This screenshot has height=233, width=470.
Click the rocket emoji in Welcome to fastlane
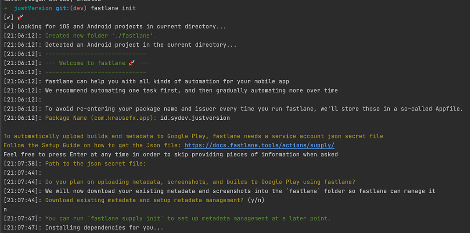(x=132, y=63)
